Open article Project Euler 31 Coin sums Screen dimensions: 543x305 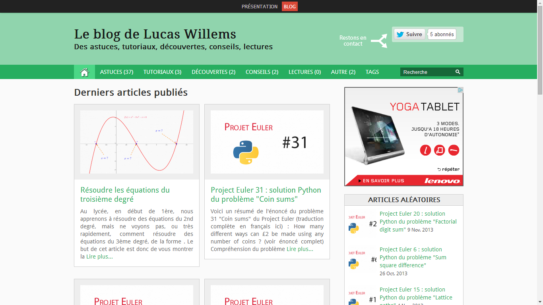coord(266,195)
